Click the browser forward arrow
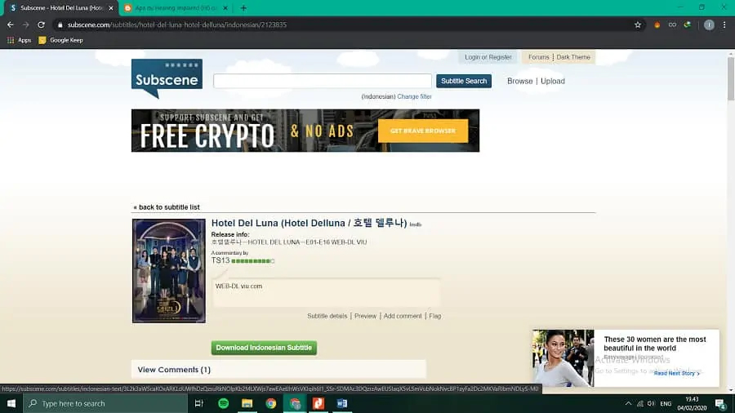Image resolution: width=735 pixels, height=413 pixels. 26,24
